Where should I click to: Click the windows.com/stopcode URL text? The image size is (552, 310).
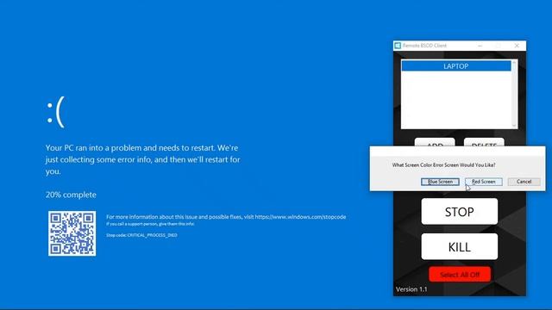[300, 217]
